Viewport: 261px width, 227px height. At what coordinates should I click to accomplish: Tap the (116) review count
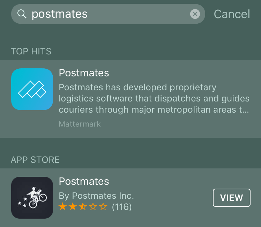click(x=122, y=207)
